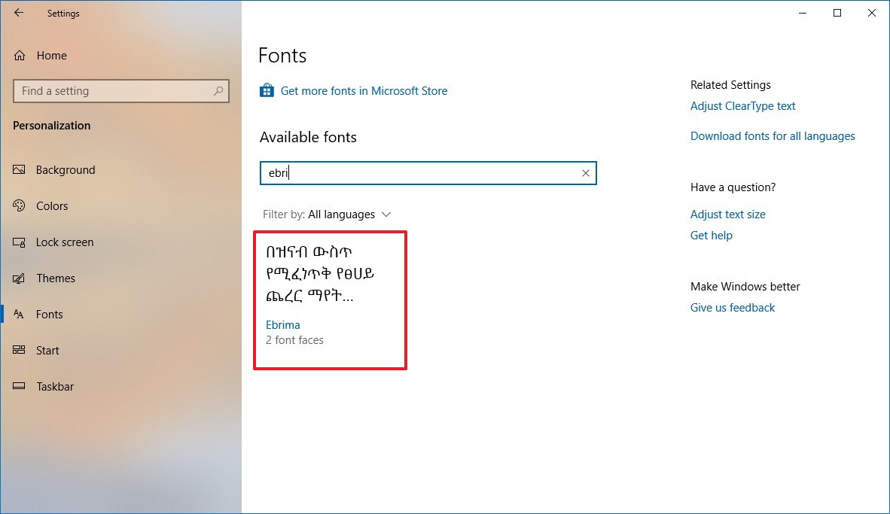Click the Background picture icon
The height and width of the screenshot is (514, 890).
(19, 169)
